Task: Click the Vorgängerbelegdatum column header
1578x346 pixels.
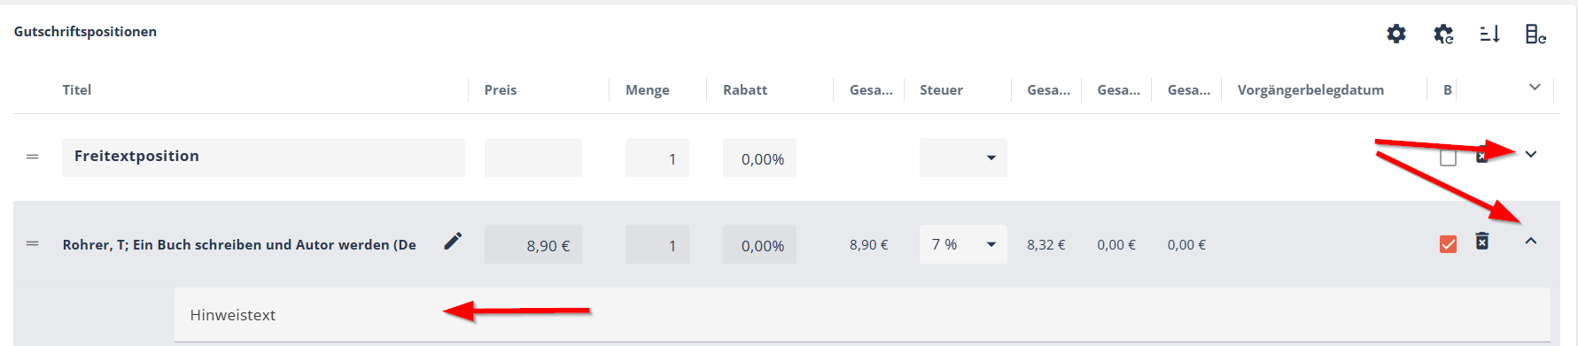Action: point(1310,89)
